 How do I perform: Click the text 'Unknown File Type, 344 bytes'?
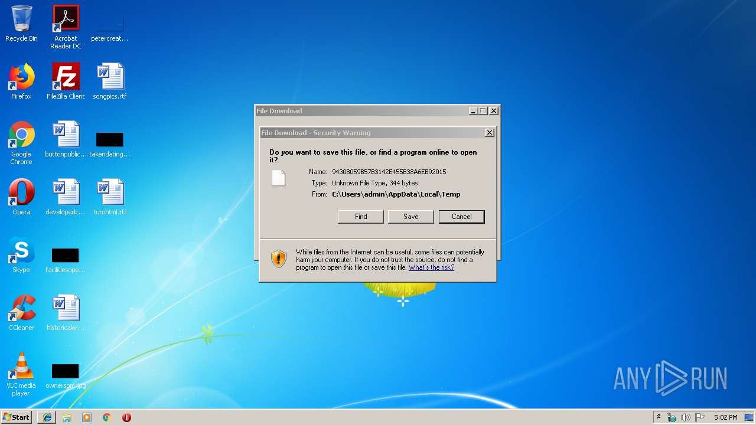(x=375, y=183)
